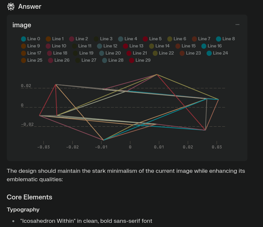Click the Answer section heading
The height and width of the screenshot is (227, 263).
click(30, 6)
